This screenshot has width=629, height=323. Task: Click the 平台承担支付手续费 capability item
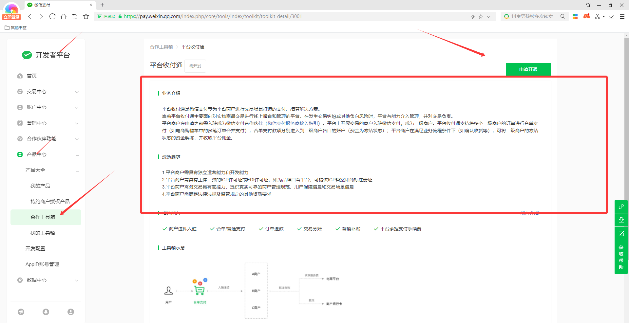pos(398,229)
